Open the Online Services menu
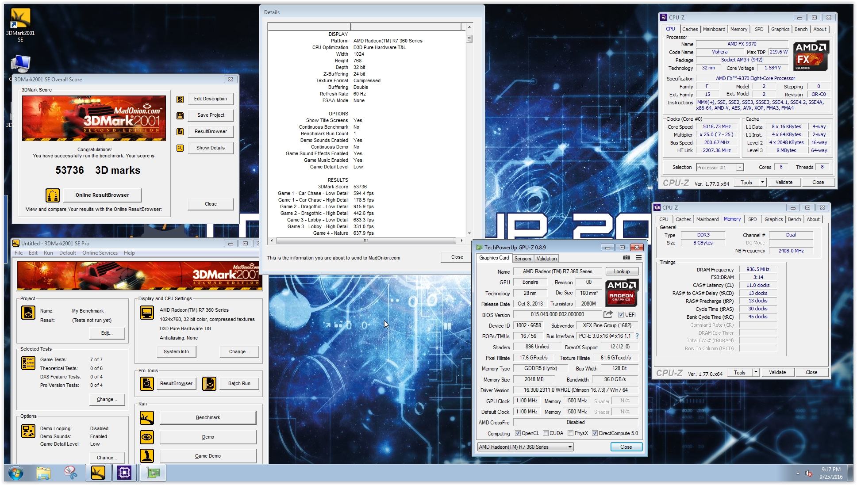Screen dimensions: 857x485 pos(100,253)
